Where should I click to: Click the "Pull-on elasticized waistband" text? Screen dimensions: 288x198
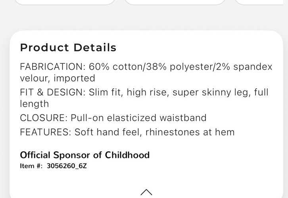click(138, 118)
